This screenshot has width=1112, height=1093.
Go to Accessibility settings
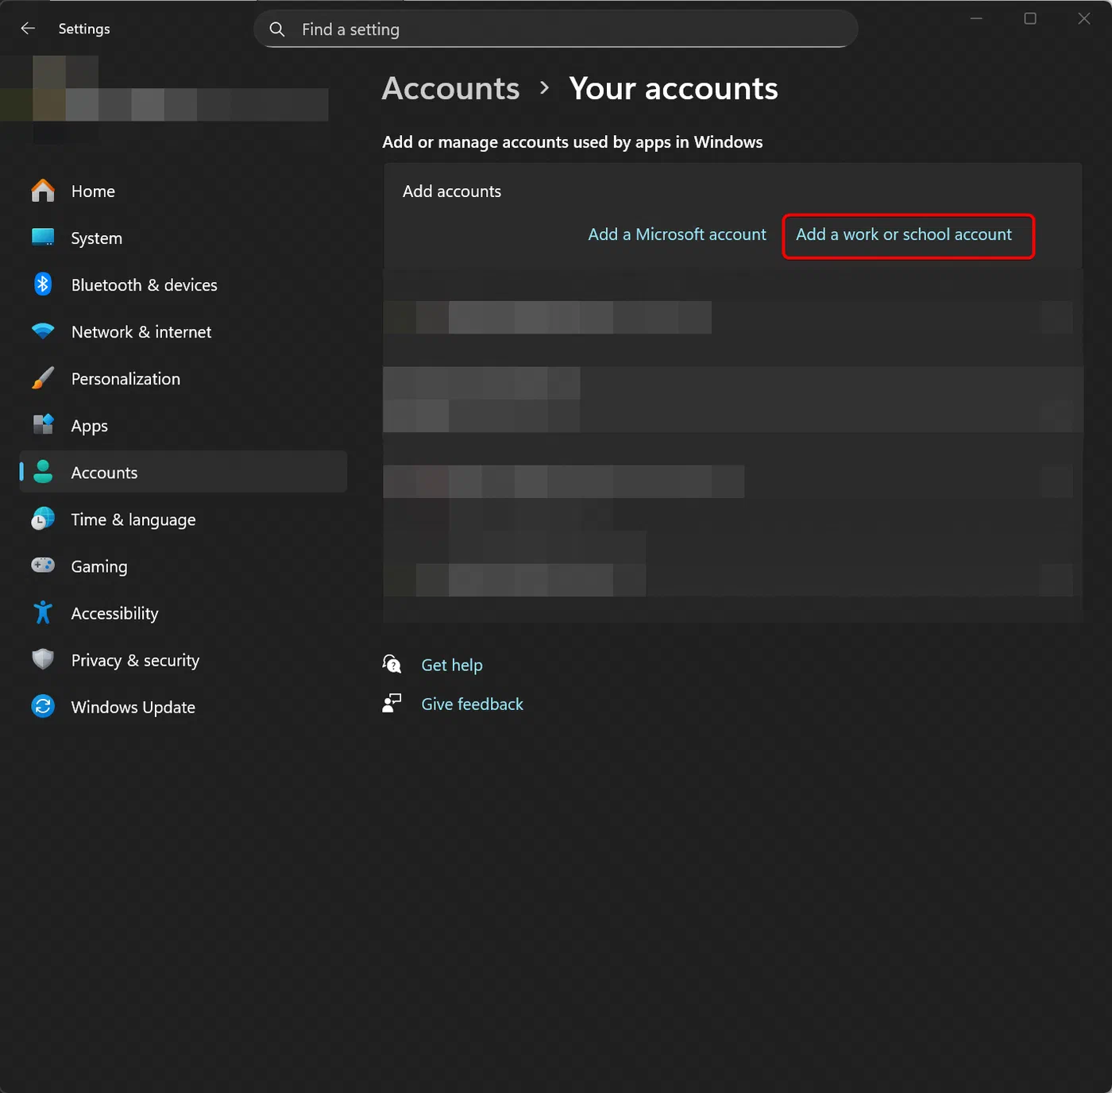(183, 612)
